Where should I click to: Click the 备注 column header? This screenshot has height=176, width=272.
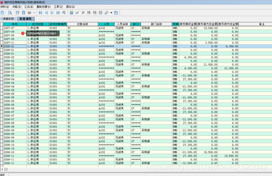[x=255, y=24]
